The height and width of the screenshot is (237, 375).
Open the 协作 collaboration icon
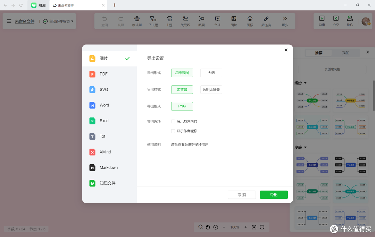pyautogui.click(x=350, y=21)
